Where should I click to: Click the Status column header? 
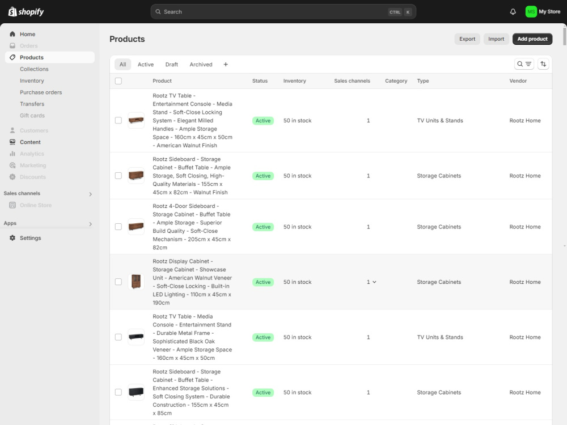(x=260, y=81)
